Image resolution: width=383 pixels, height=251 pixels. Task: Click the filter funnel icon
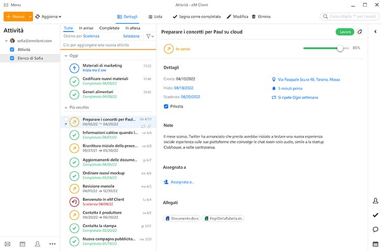148,36
